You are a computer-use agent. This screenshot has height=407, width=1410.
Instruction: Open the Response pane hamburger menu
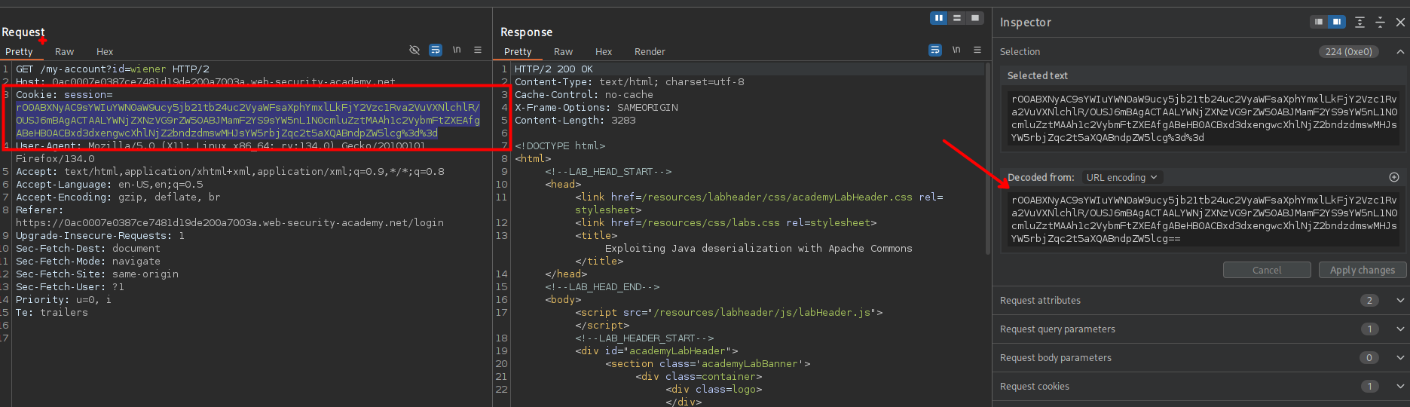977,50
